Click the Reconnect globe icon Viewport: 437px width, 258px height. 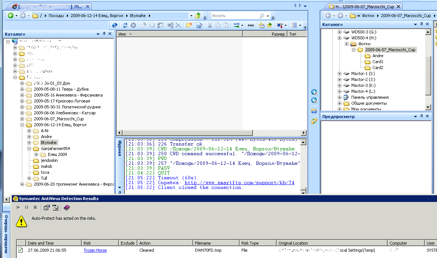tap(115, 25)
